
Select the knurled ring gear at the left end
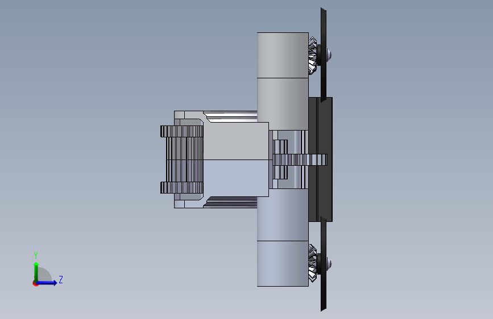(182, 159)
